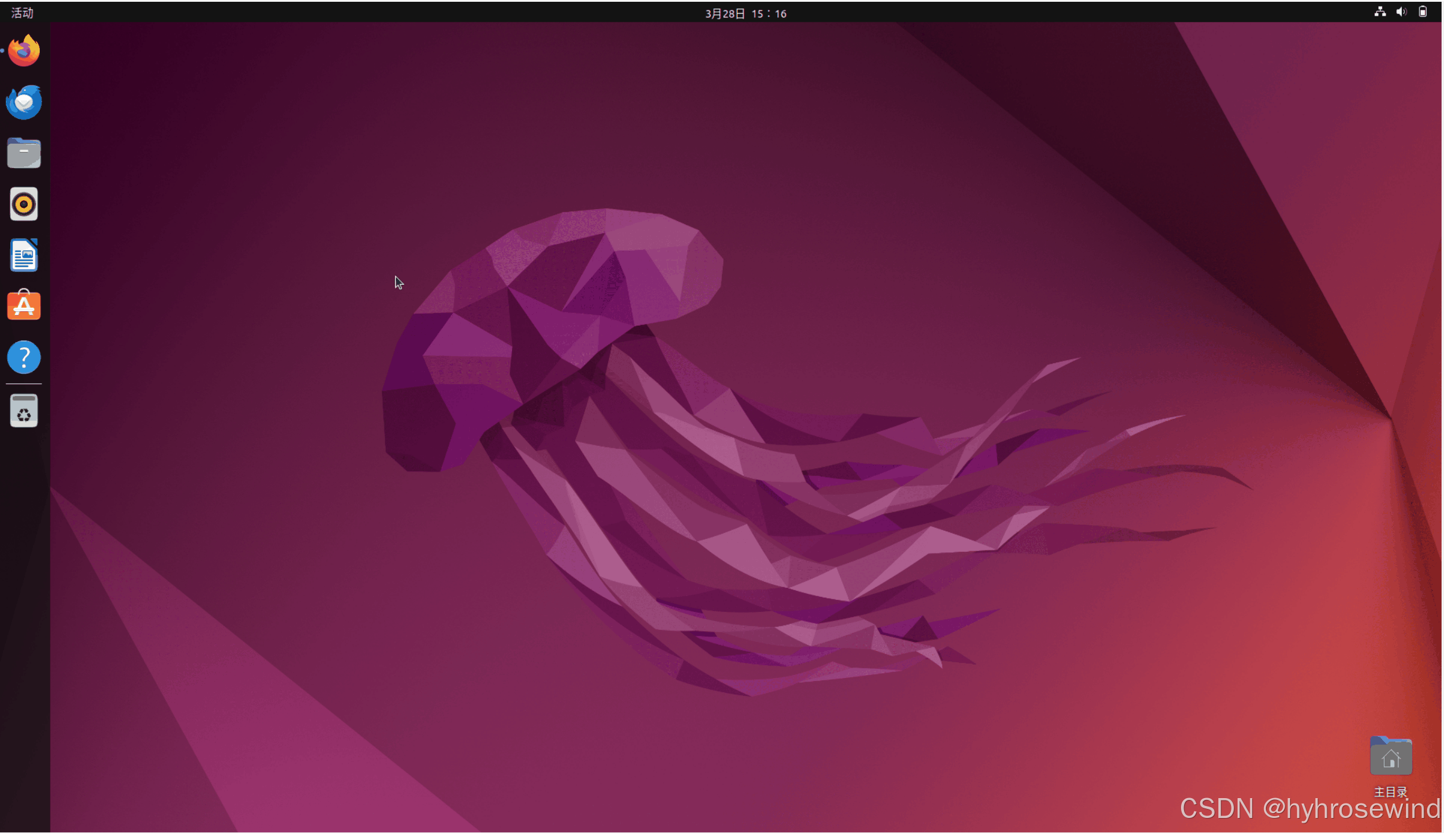Click the 主目录 label text
This screenshot has height=833, width=1444.
pyautogui.click(x=1390, y=792)
